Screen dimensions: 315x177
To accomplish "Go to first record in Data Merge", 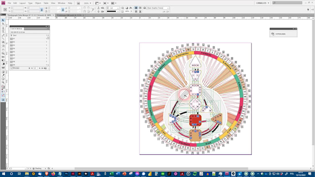I will (x=29, y=68).
